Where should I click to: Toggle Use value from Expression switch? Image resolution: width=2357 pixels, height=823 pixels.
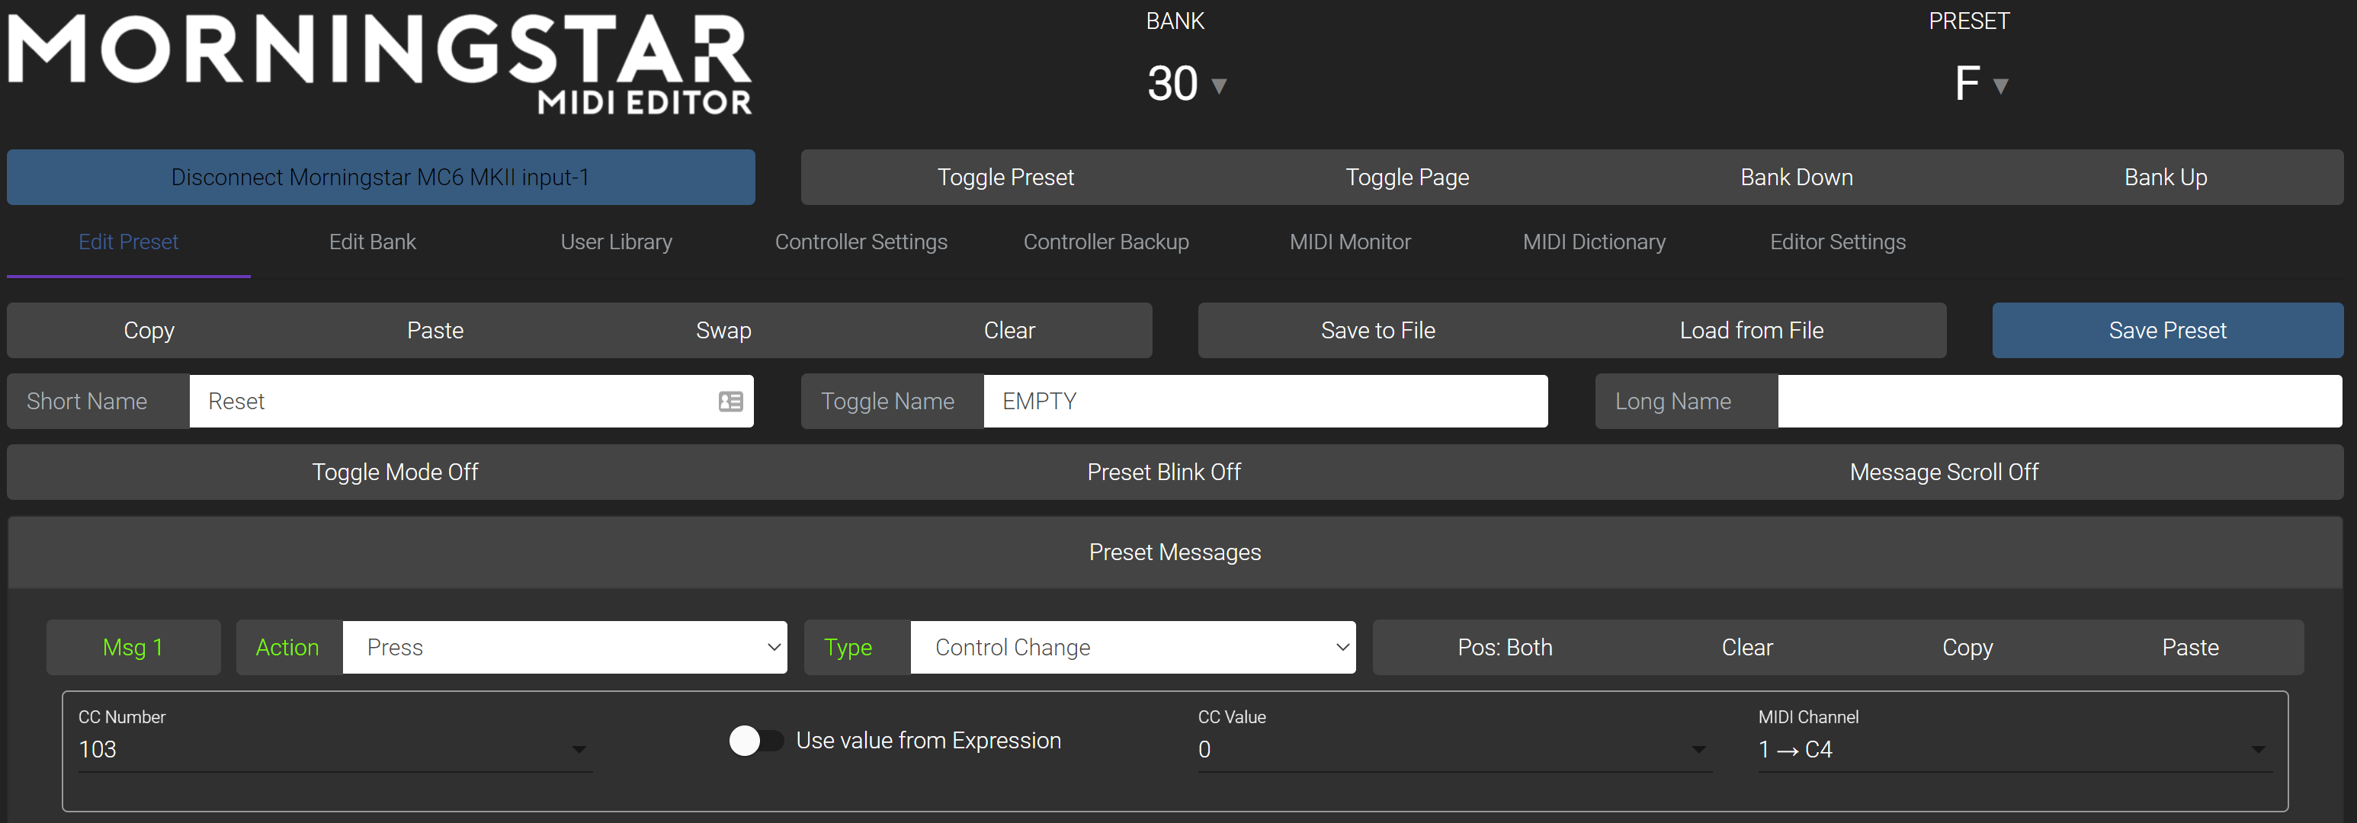(755, 741)
